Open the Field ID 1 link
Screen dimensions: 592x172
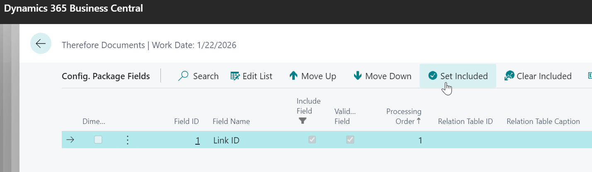[198, 141]
